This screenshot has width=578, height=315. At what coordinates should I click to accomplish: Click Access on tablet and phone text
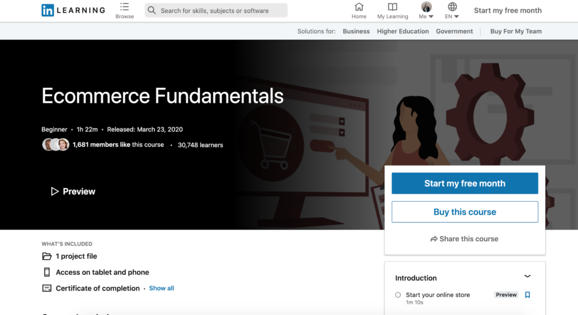[x=103, y=272]
